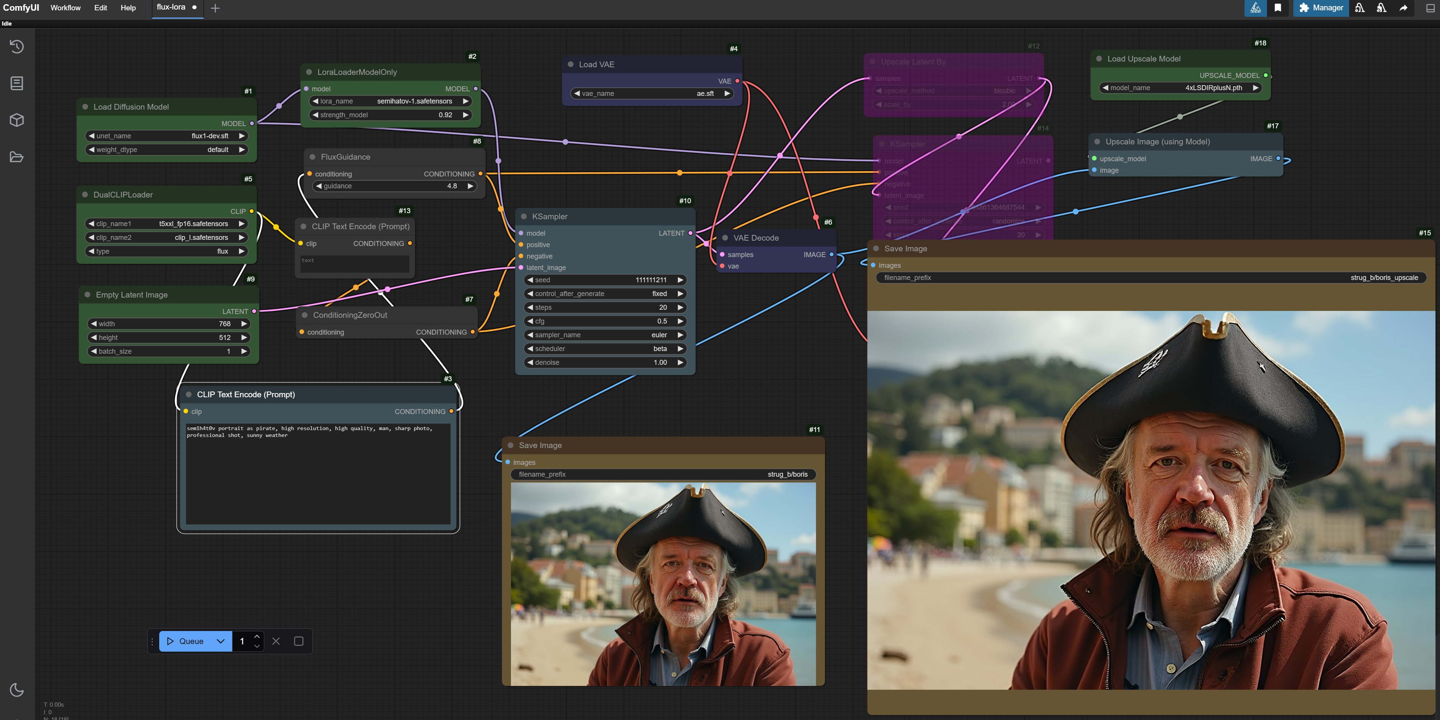Decrease width 768 using its left arrow

[94, 324]
